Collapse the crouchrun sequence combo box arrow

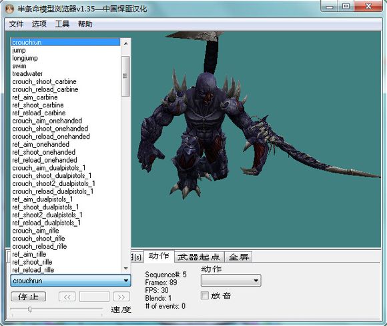126,281
